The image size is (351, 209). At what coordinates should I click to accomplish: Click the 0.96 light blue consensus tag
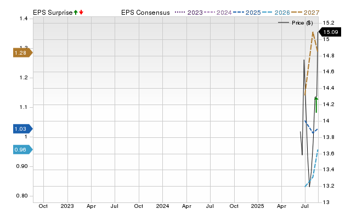pyautogui.click(x=23, y=149)
